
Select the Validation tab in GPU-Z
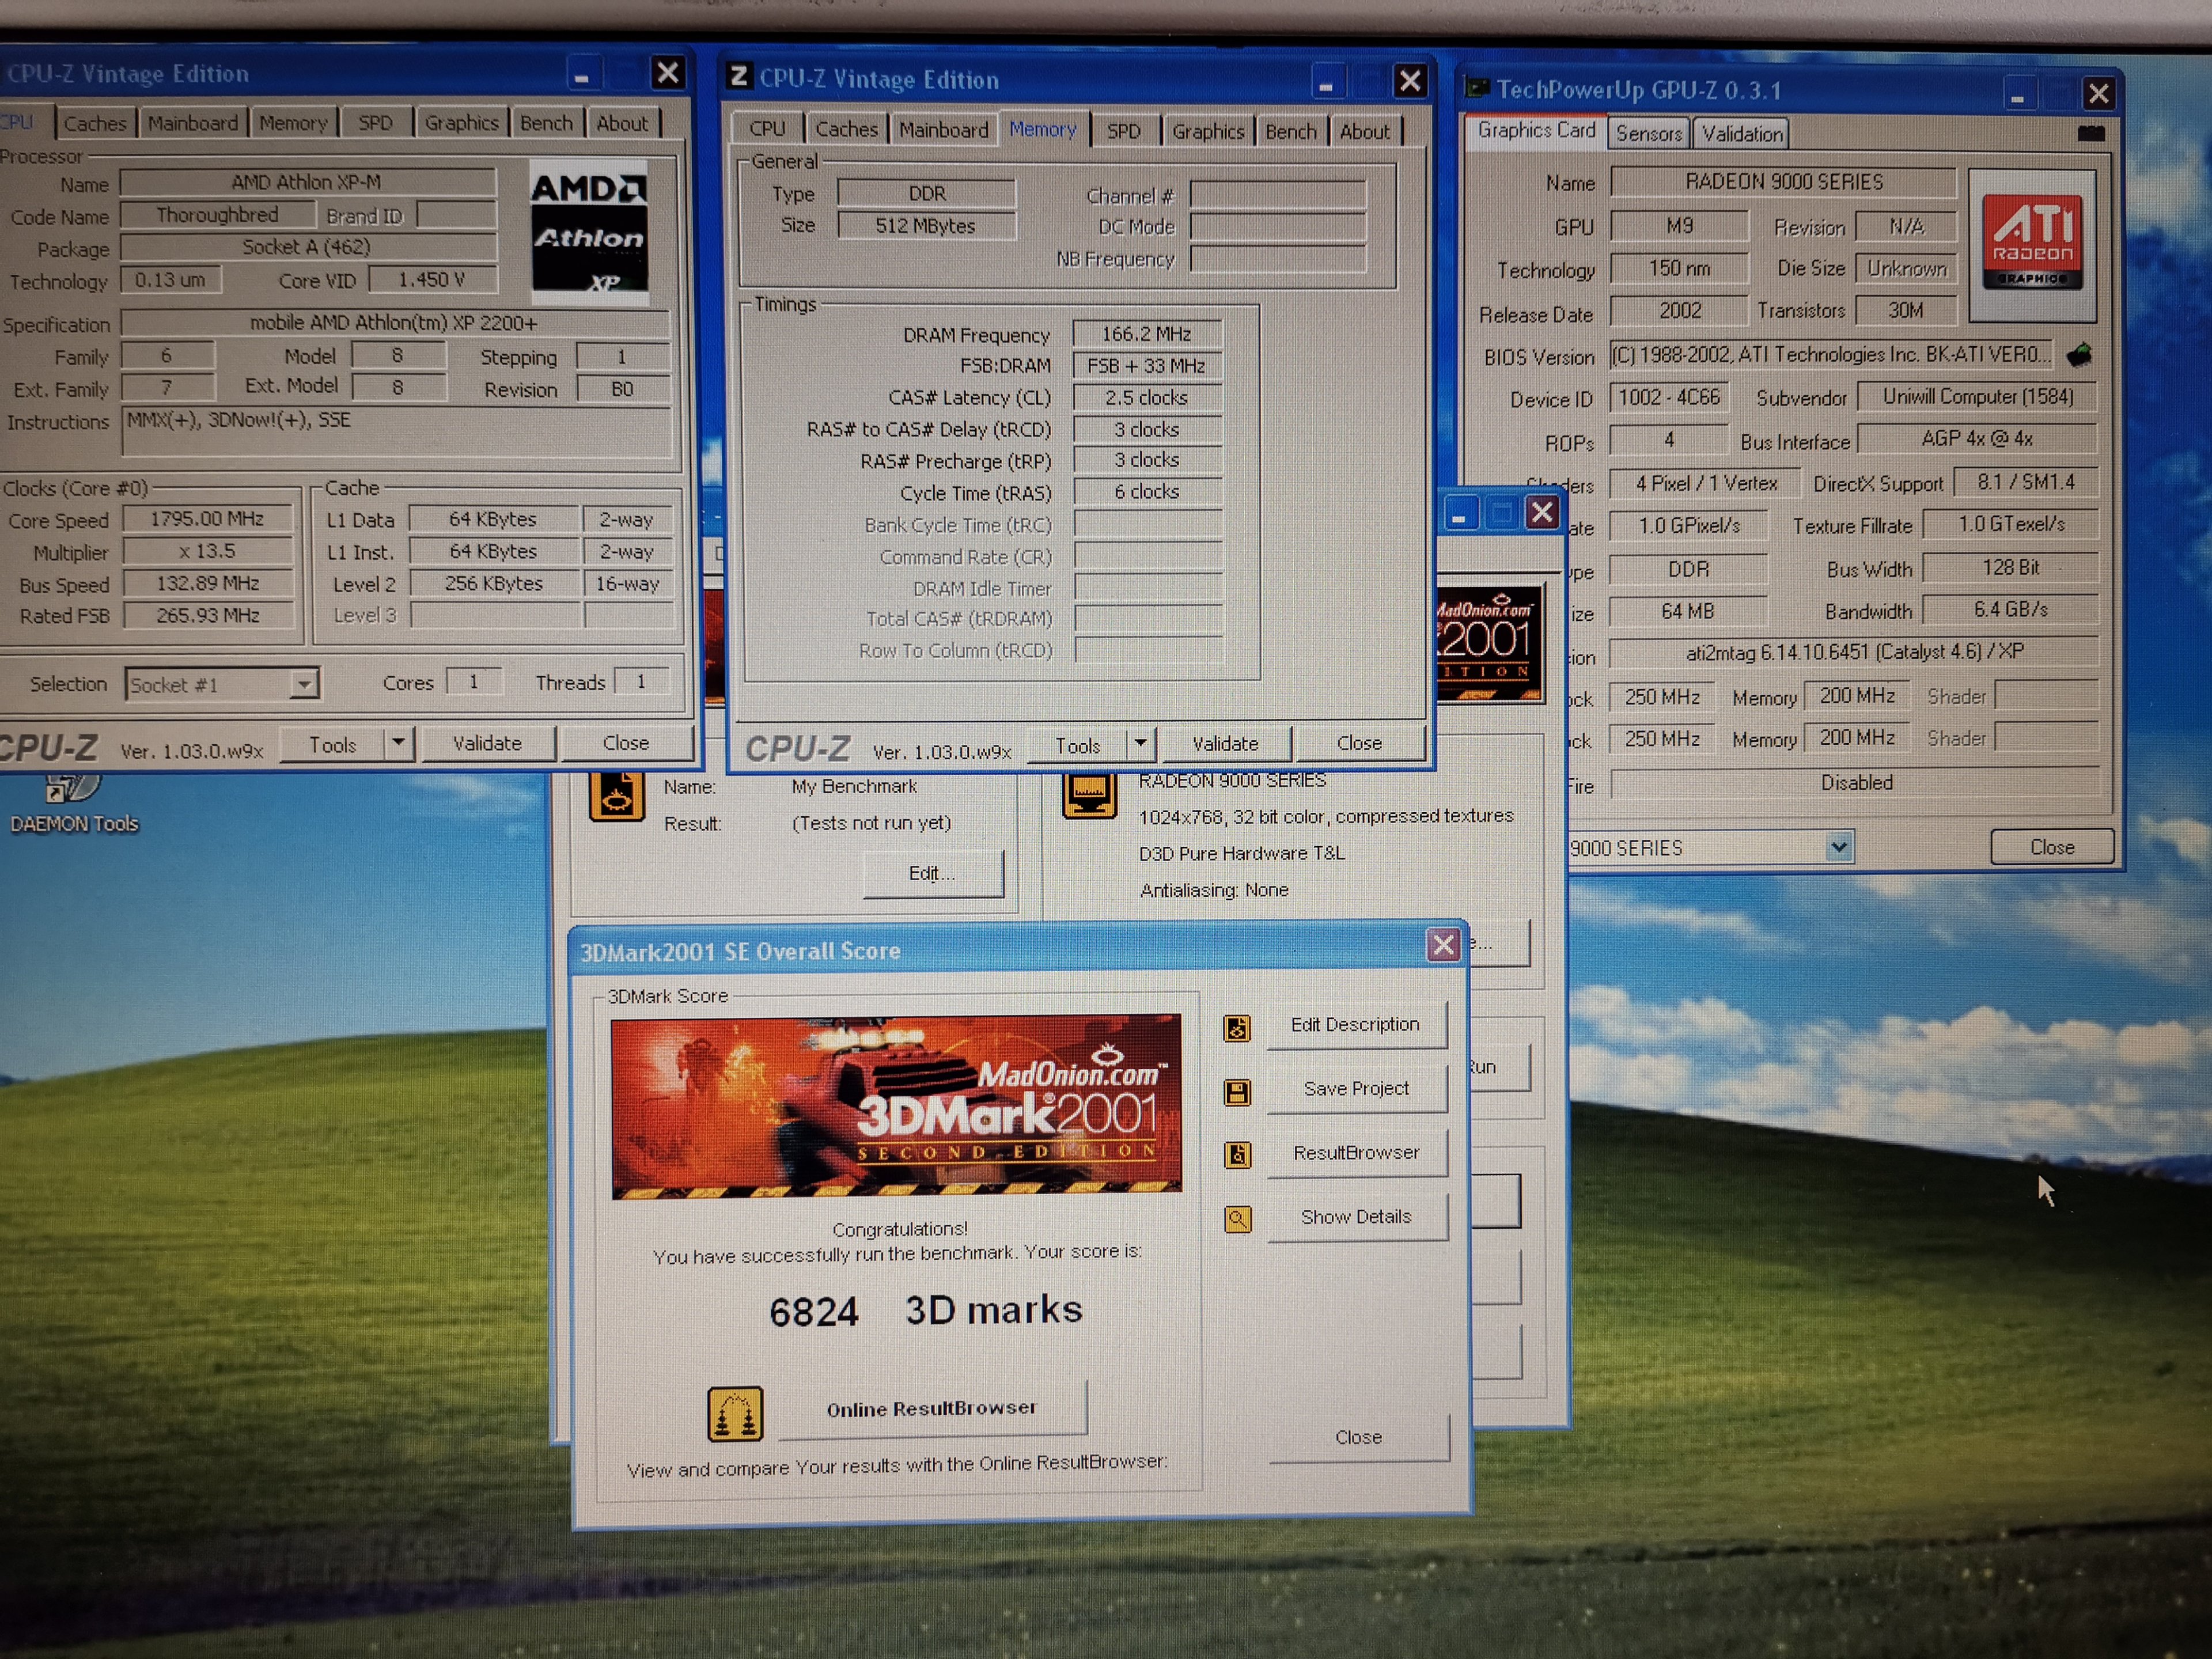click(1742, 133)
